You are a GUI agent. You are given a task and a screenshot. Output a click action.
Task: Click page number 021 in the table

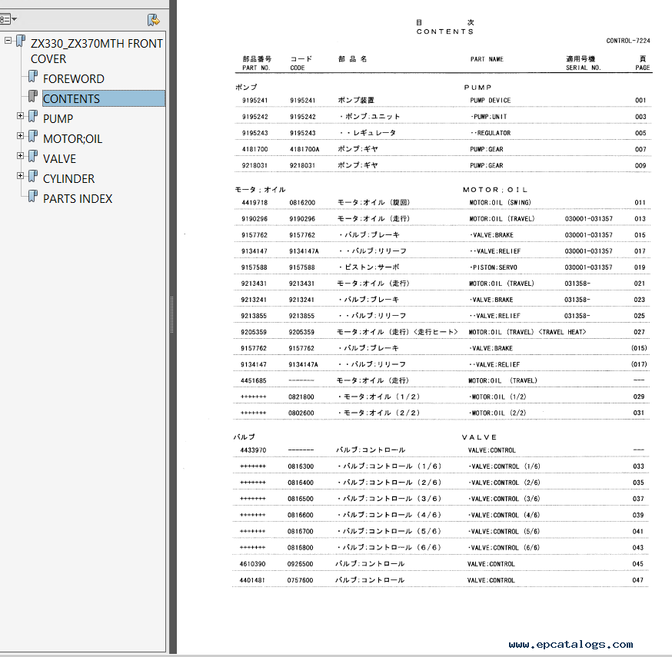click(640, 284)
